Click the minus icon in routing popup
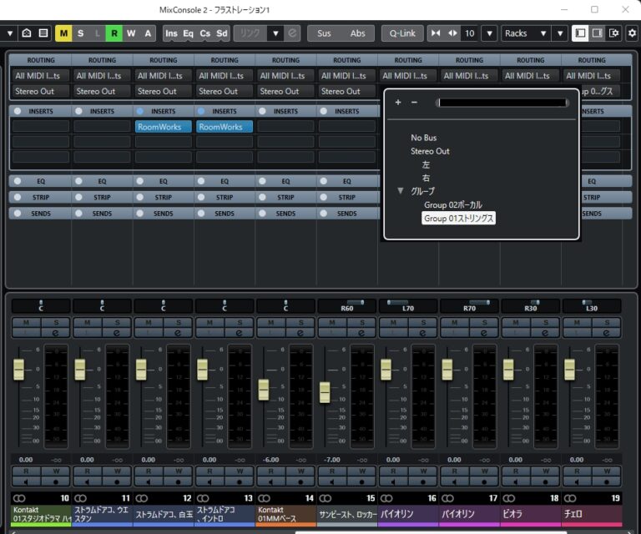Screen dimensions: 641x534 coord(414,103)
